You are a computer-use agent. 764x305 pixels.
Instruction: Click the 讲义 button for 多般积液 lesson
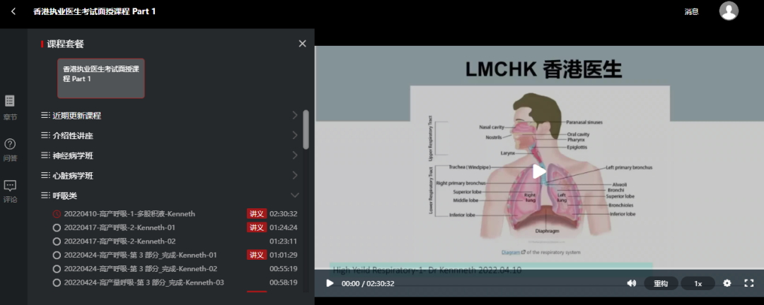click(256, 214)
